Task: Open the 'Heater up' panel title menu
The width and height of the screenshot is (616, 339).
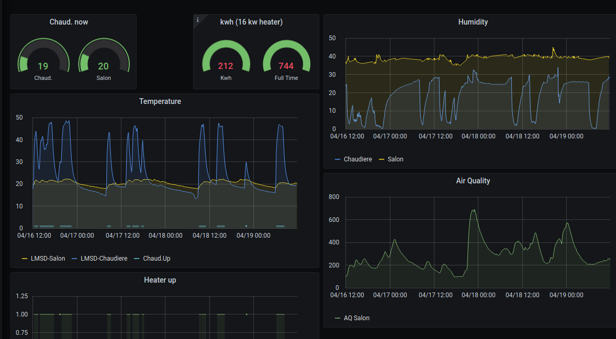Action: (x=160, y=280)
